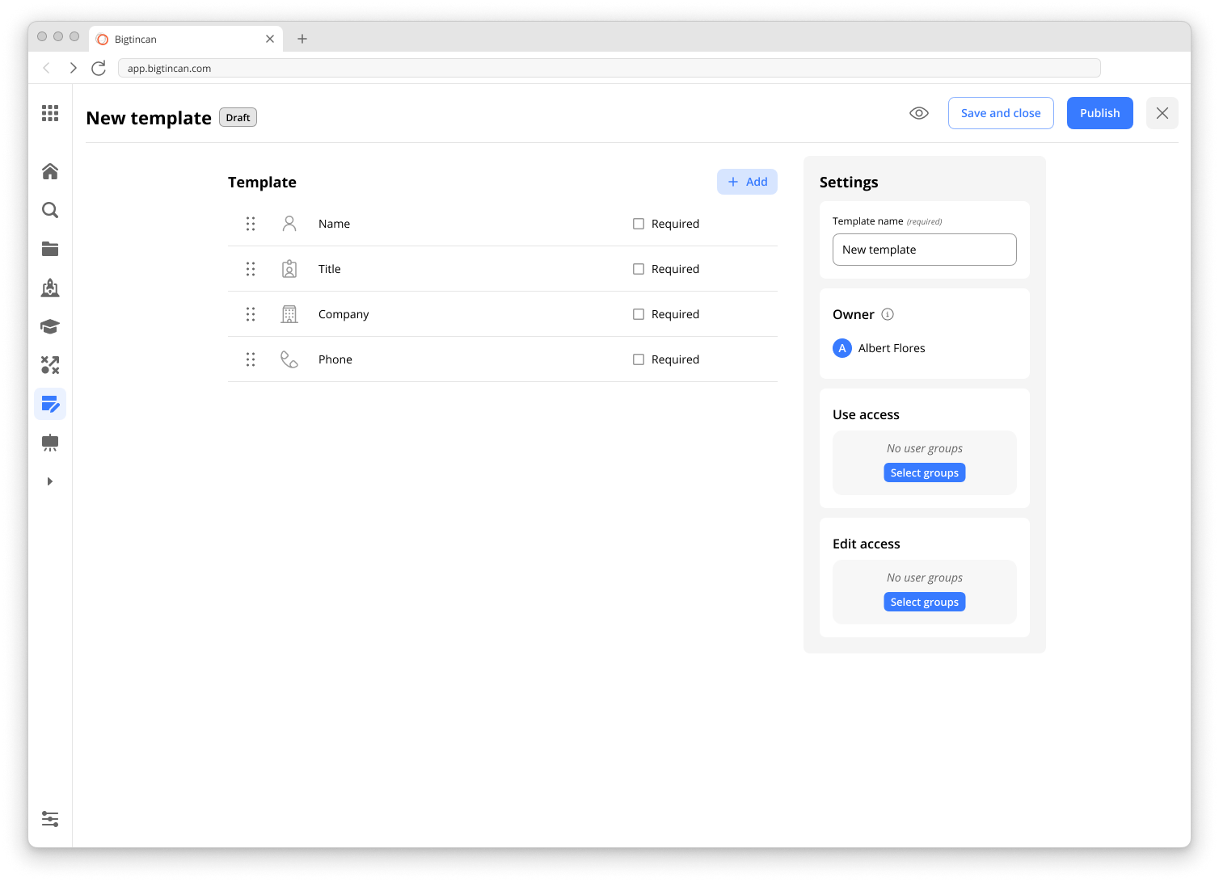This screenshot has height=882, width=1219.
Task: Mark the Name field as Required
Action: pos(639,224)
